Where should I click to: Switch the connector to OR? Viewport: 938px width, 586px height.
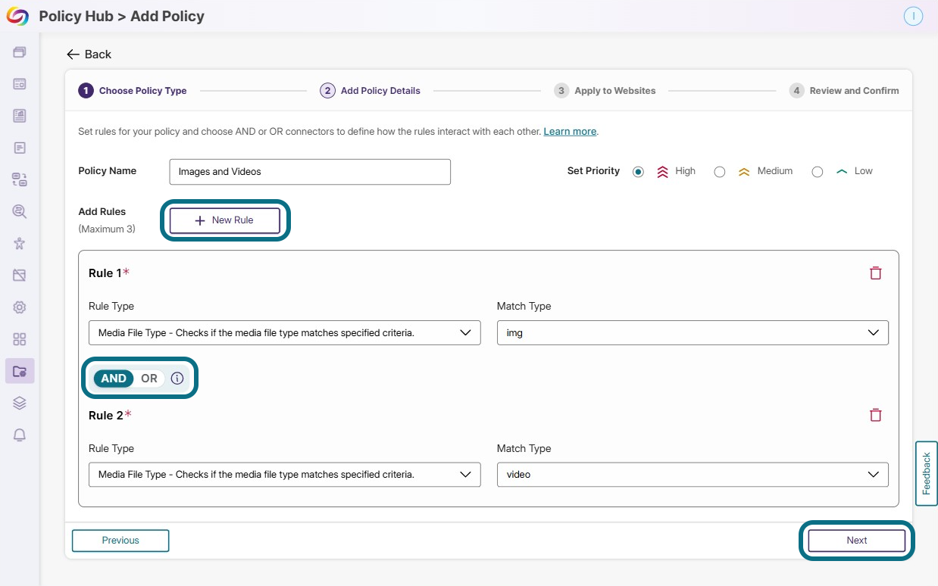[x=149, y=379]
